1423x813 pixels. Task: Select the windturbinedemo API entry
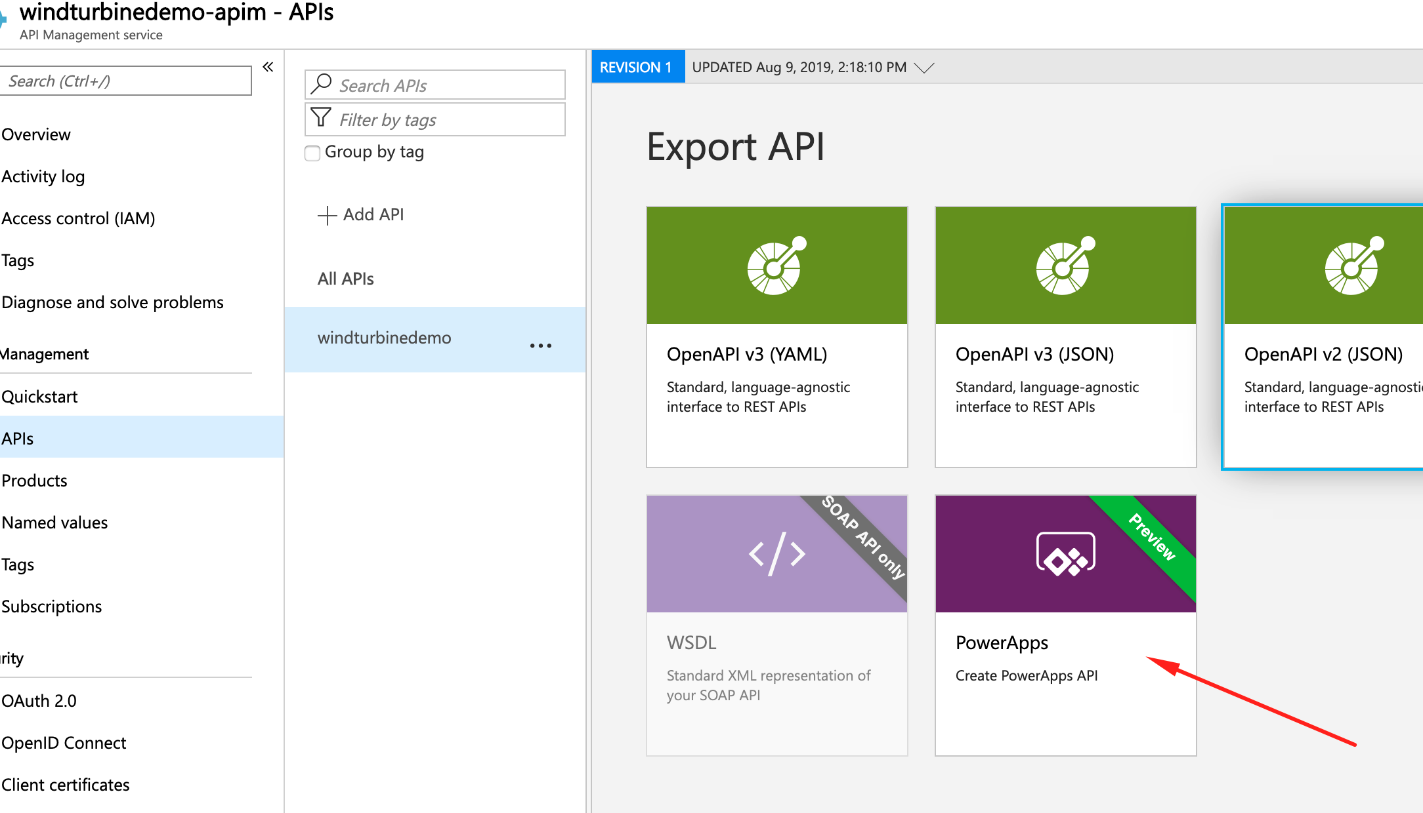[384, 338]
